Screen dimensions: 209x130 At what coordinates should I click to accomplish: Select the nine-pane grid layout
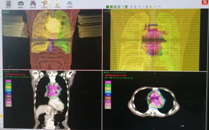115,7
